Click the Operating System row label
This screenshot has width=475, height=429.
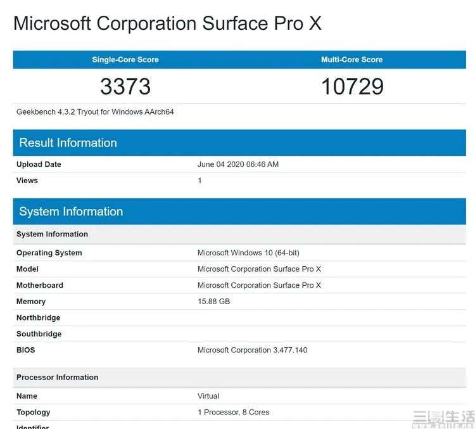click(x=49, y=253)
